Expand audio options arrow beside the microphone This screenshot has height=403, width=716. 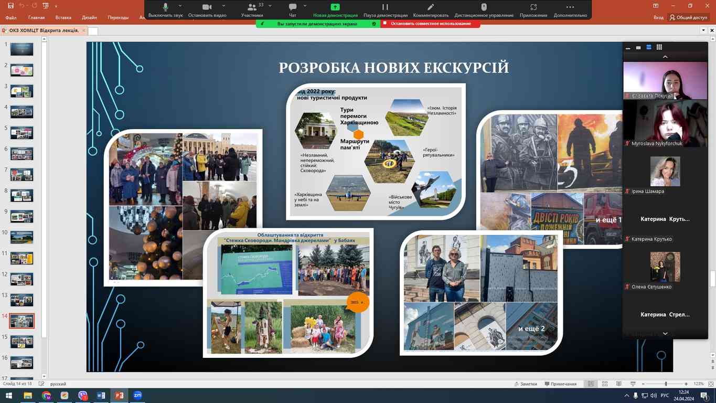(180, 6)
